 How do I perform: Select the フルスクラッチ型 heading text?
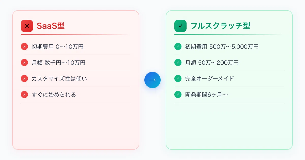tap(220, 26)
